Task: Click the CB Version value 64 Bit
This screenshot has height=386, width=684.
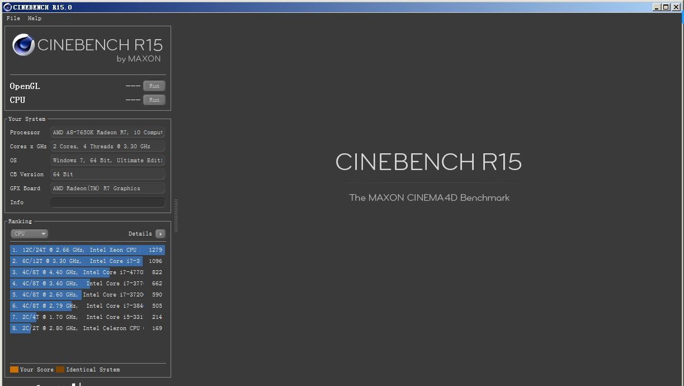Action: tap(108, 175)
